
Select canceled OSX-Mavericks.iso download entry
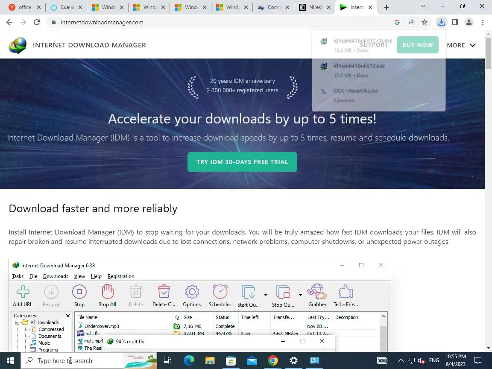point(378,95)
